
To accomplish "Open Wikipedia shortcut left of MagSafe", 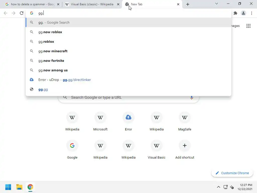I will click(157, 121).
